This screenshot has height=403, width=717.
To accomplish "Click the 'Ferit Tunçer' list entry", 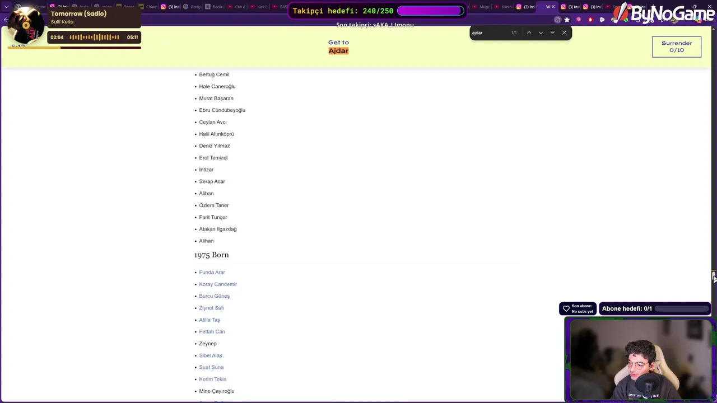I will tap(213, 217).
